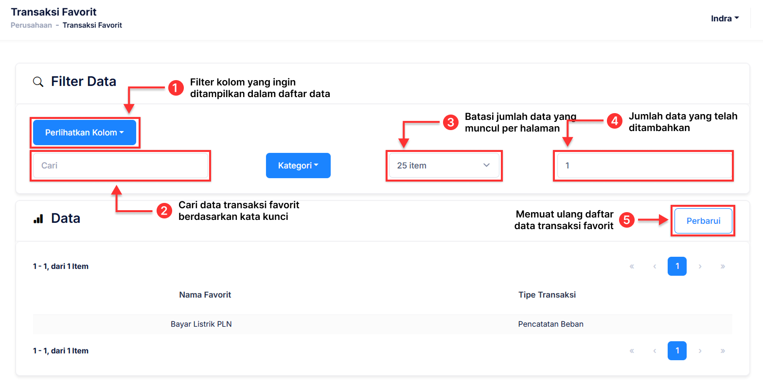Go to next page in bottom pagination
763x383 pixels.
700,351
